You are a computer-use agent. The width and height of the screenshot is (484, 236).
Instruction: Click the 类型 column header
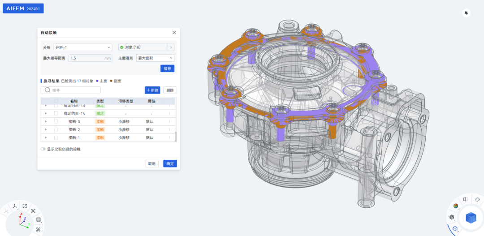(x=100, y=101)
